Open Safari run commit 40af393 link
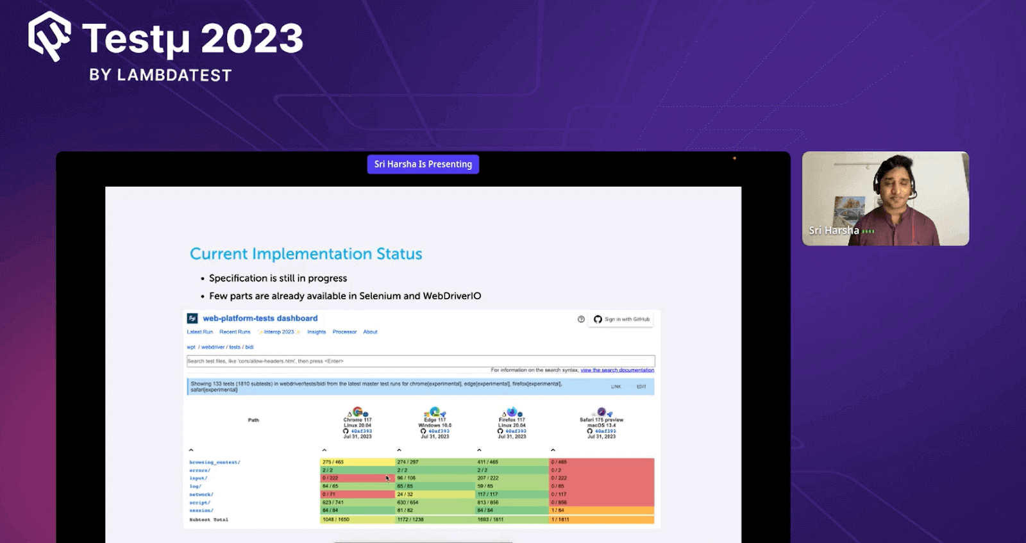This screenshot has width=1026, height=543. click(x=605, y=431)
